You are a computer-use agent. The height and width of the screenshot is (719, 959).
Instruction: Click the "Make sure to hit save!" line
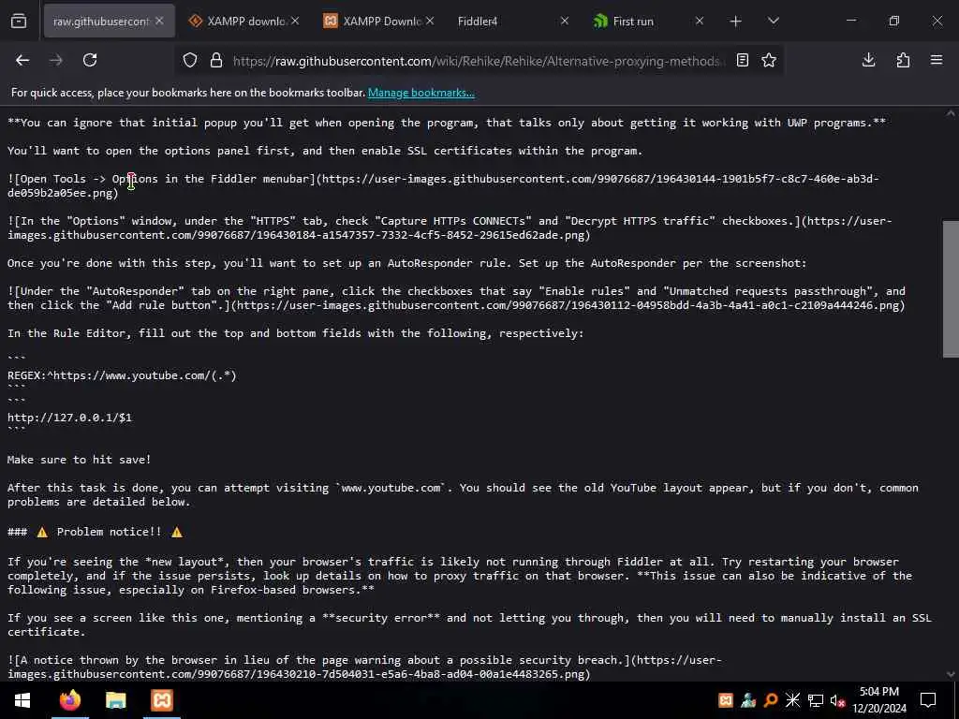[79, 460]
